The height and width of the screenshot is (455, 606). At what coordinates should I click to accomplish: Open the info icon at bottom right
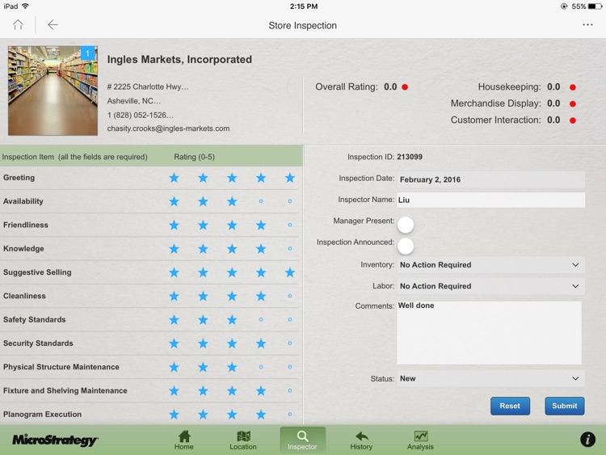coord(587,440)
